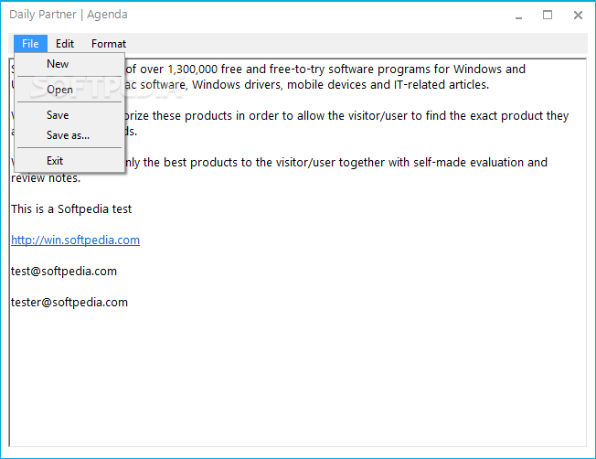Click the text tester@softpedia.com
This screenshot has height=459, width=596.
[x=69, y=303]
